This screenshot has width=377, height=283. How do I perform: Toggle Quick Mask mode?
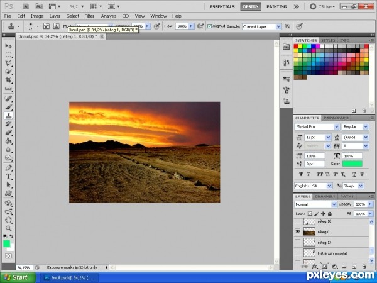(8, 256)
